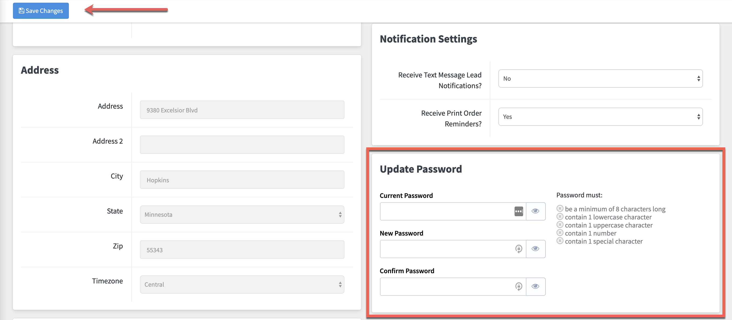The image size is (732, 320).
Task: Show Current Password with the eye toggle
Action: [535, 211]
